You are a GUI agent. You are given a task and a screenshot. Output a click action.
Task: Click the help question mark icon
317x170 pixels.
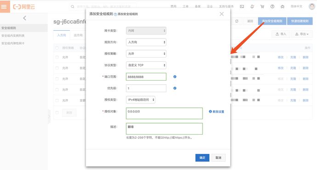272,7
